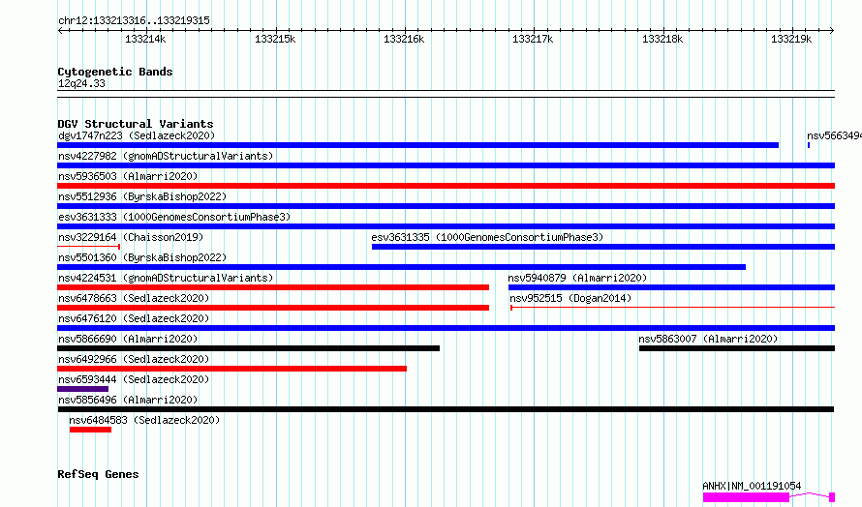Click nsv6484583 (Sedlazeck2020) label
Image resolution: width=862 pixels, height=507 pixels.
tap(144, 420)
